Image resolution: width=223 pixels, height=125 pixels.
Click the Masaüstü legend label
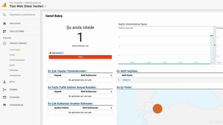57,53
